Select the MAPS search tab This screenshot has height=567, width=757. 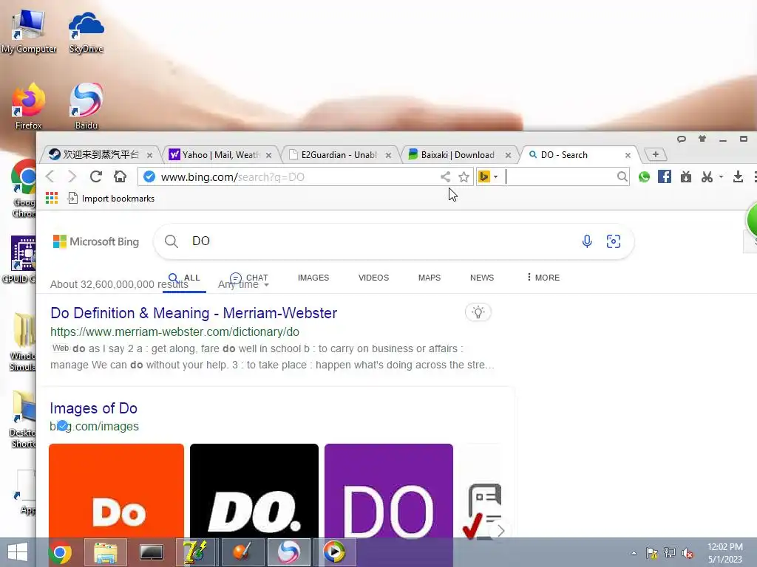430,278
